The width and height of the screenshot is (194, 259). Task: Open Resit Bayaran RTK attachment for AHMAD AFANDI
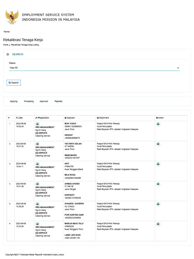click(117, 189)
